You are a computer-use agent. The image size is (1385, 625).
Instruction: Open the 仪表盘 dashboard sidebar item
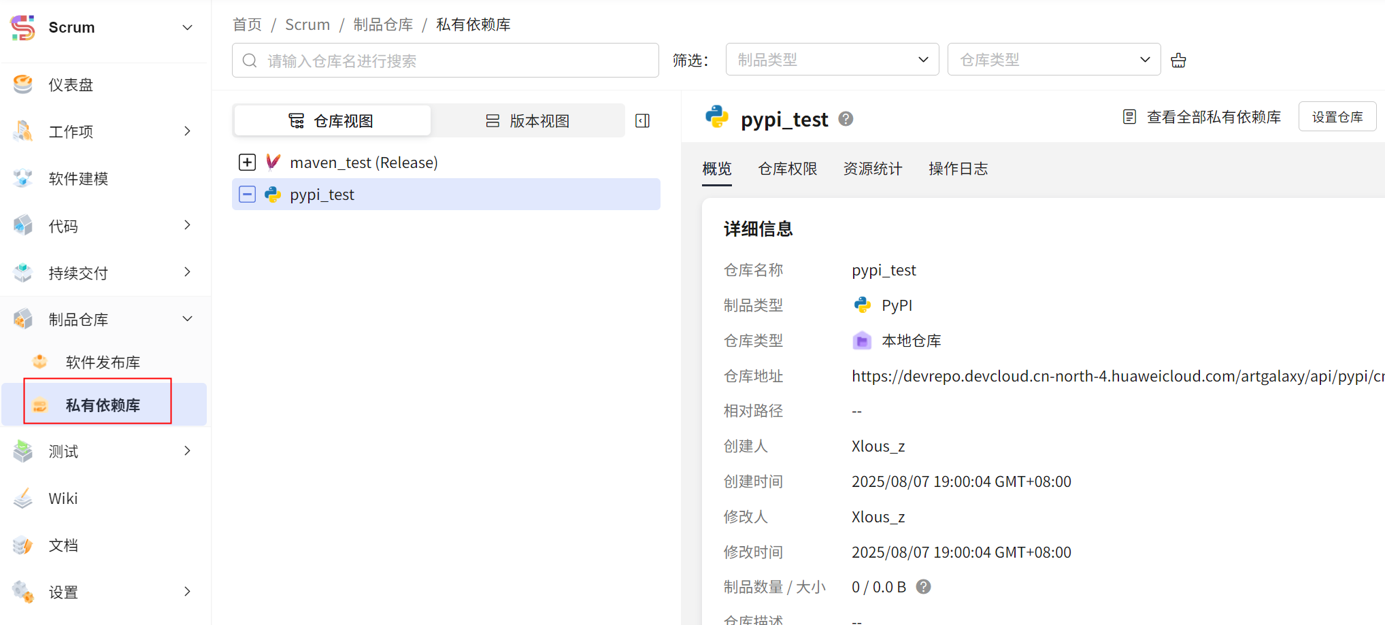[71, 85]
